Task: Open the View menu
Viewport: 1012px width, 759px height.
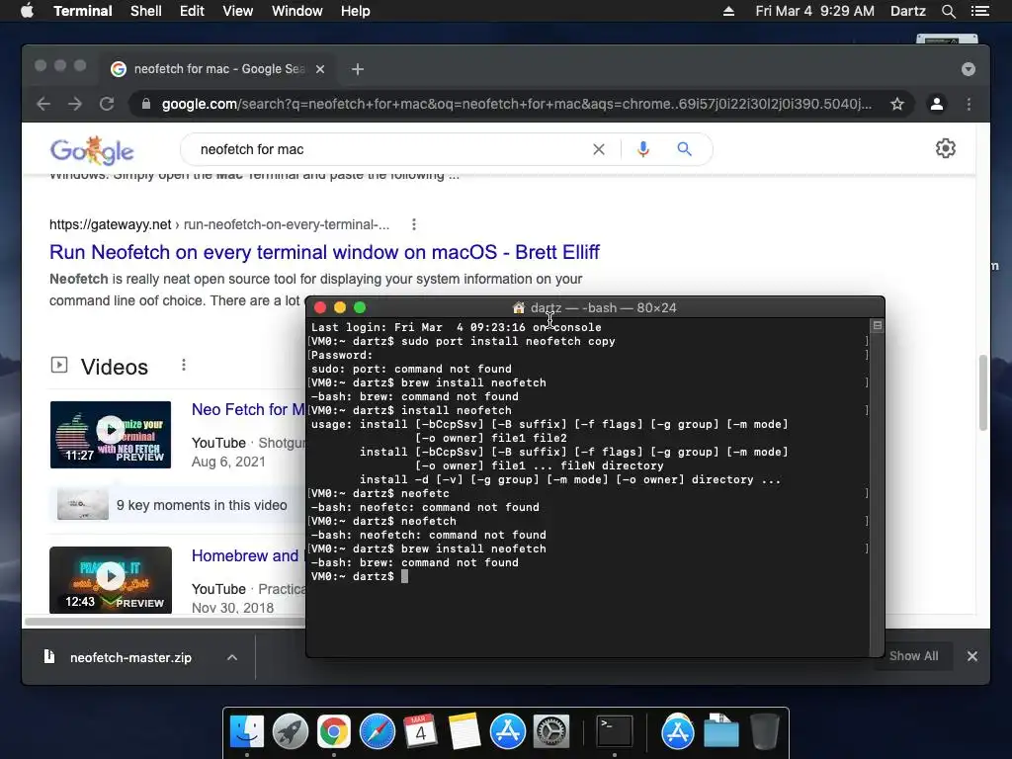Action: [237, 11]
